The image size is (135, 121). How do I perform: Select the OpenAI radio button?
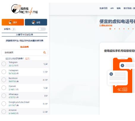4,88
